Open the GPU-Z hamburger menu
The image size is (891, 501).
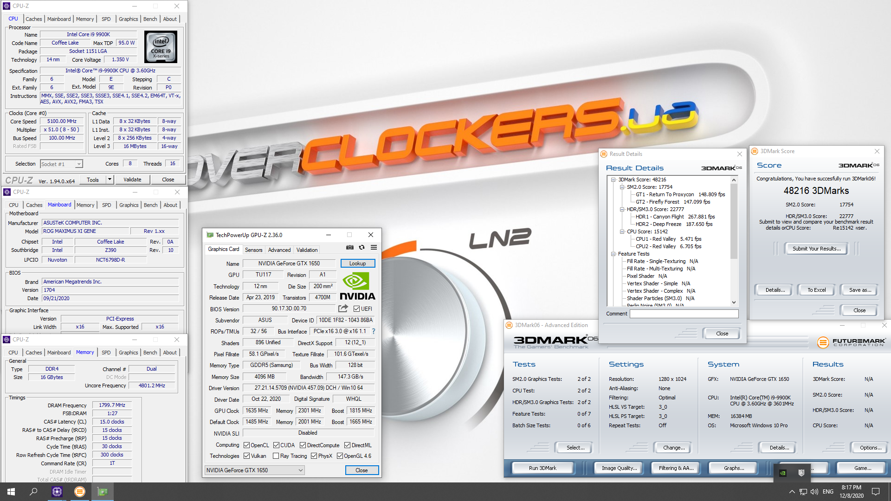click(x=374, y=248)
